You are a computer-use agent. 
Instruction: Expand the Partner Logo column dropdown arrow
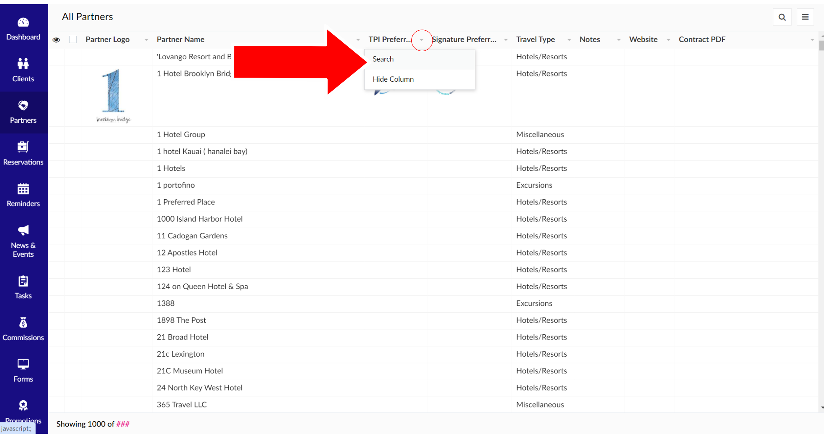click(x=146, y=40)
